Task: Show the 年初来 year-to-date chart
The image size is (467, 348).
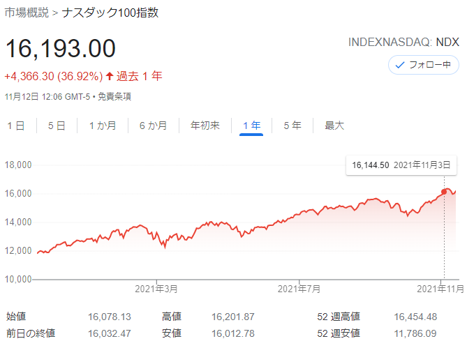Action: (205, 126)
